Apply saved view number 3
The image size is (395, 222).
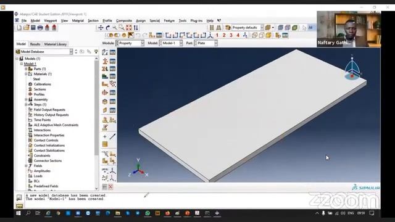click(x=231, y=35)
